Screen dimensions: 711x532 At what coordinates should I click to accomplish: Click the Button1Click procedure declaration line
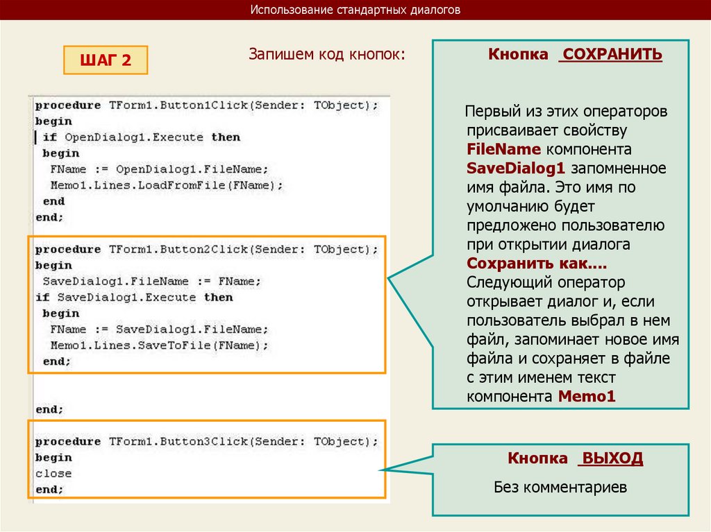point(206,105)
